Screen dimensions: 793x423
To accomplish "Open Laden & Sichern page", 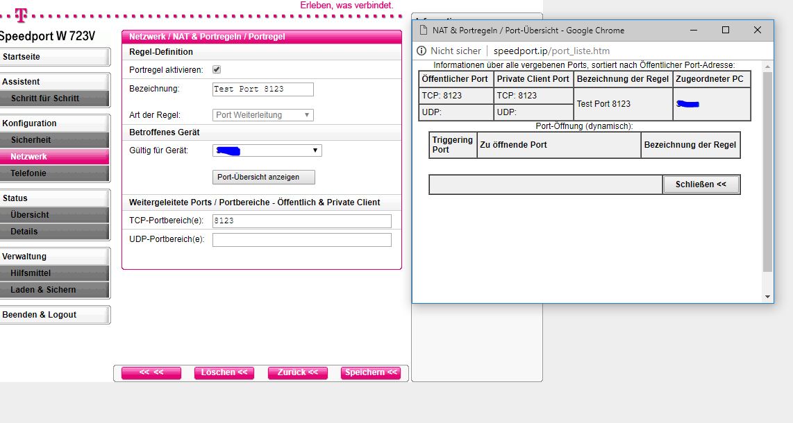I will point(55,290).
